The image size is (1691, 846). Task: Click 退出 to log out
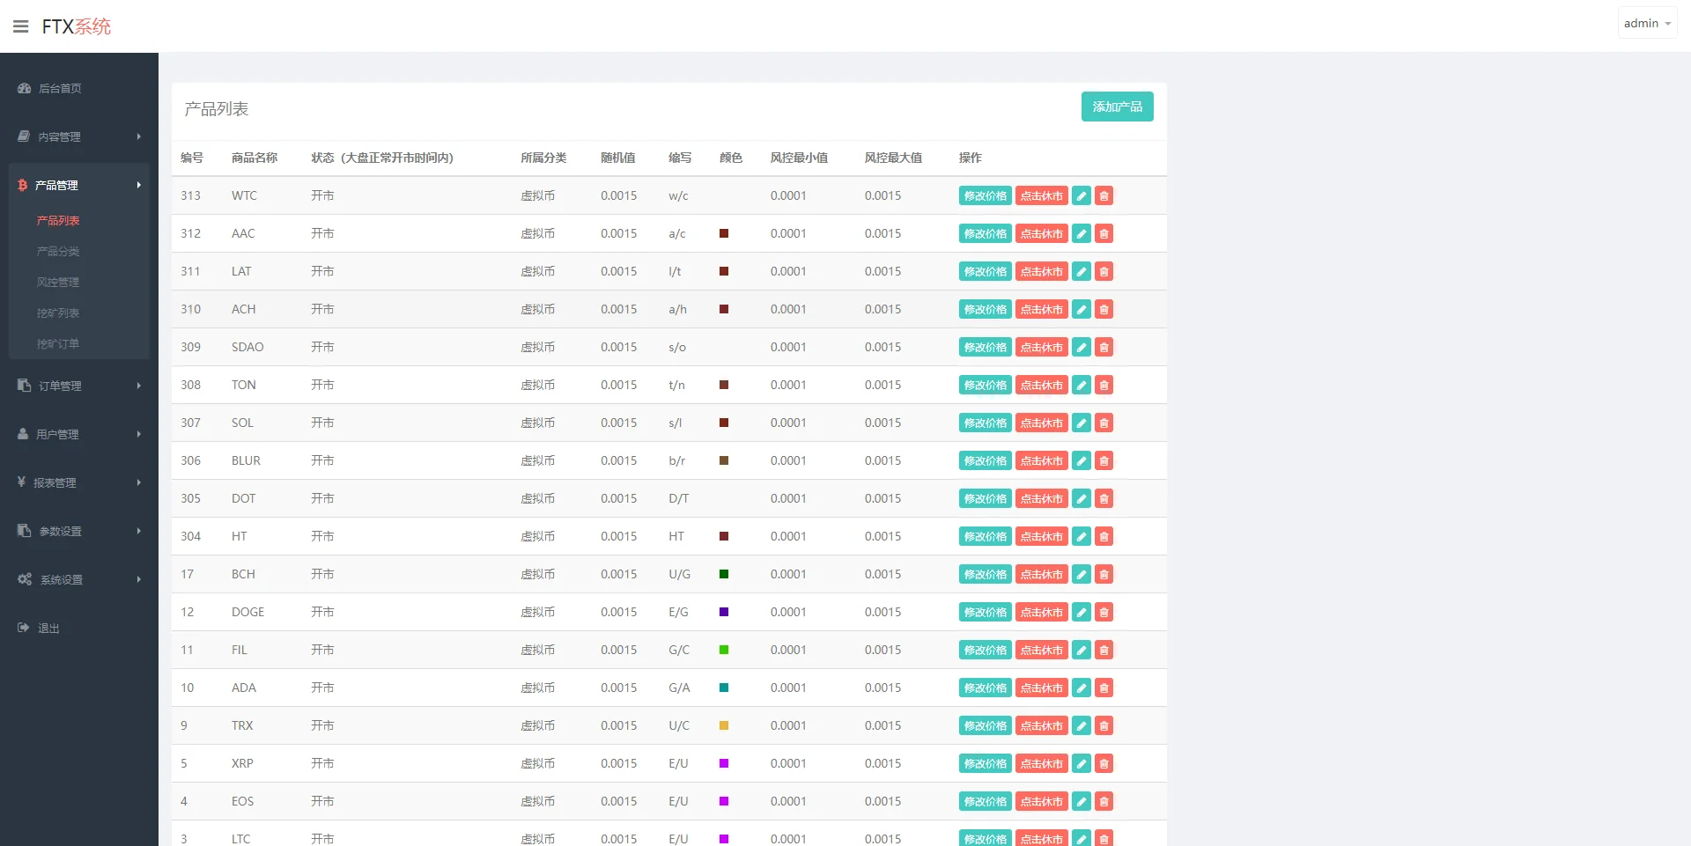click(x=48, y=629)
